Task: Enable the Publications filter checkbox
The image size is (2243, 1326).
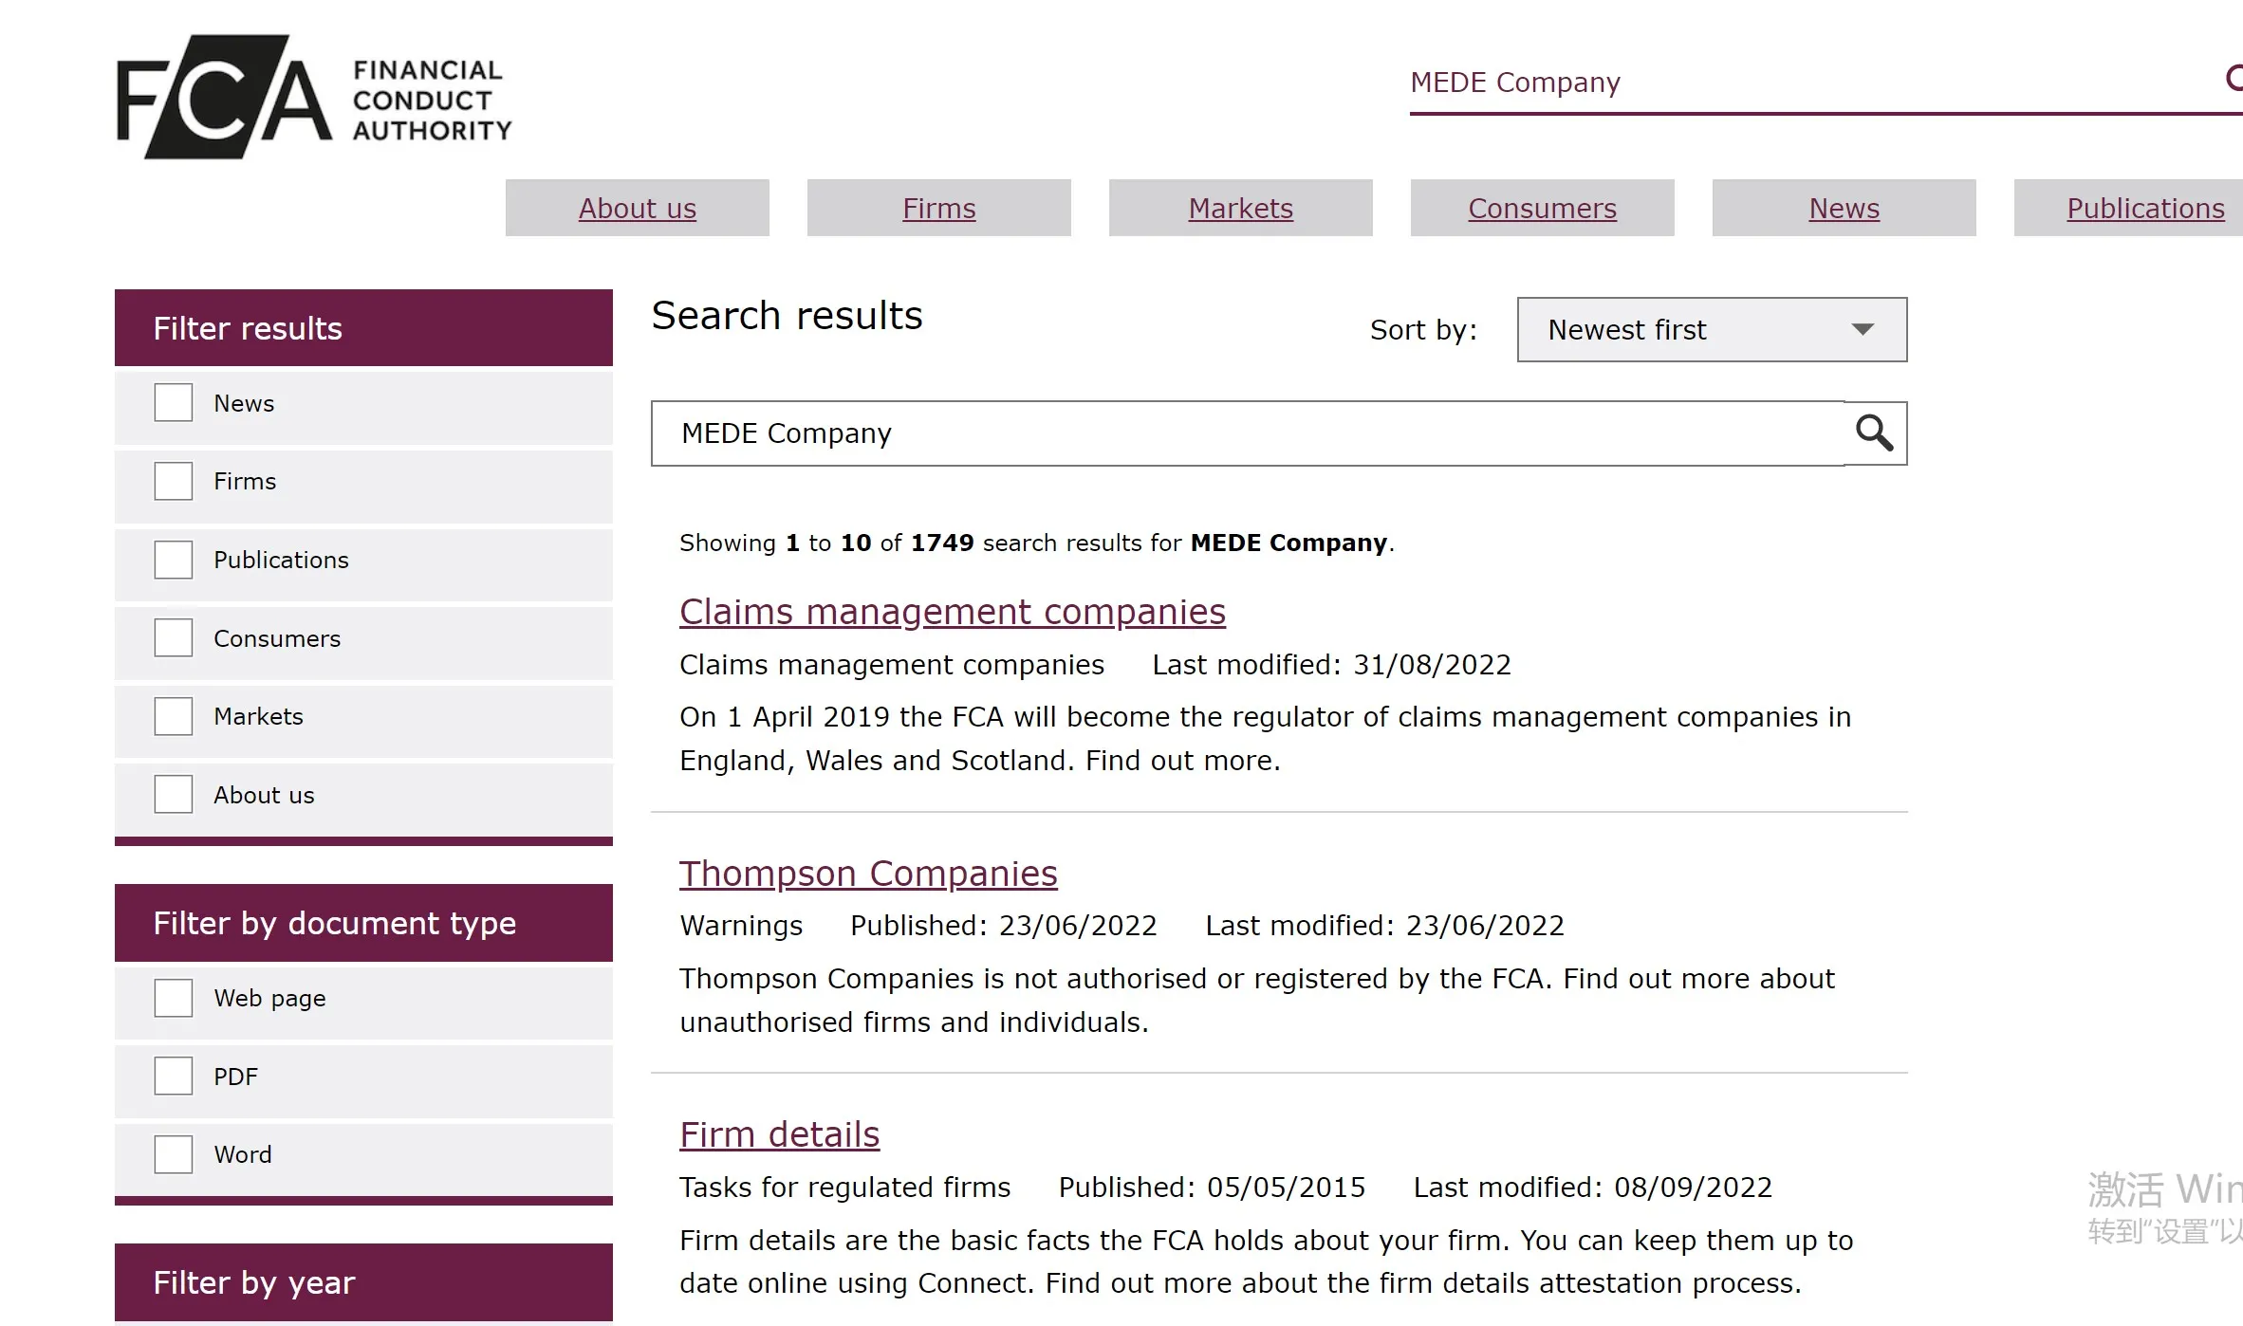Action: click(x=174, y=560)
